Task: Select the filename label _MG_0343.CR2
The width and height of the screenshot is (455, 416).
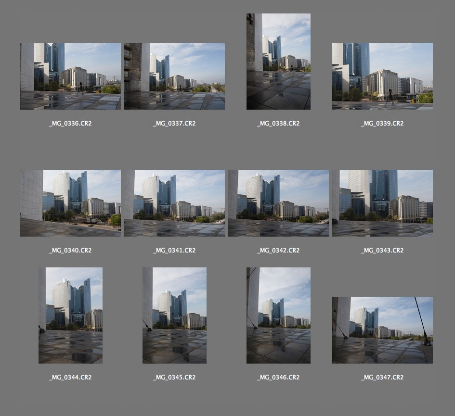Action: coord(382,251)
